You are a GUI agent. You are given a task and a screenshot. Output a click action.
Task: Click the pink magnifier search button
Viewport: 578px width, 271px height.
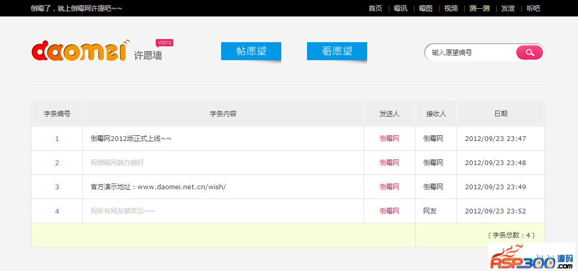(x=529, y=52)
